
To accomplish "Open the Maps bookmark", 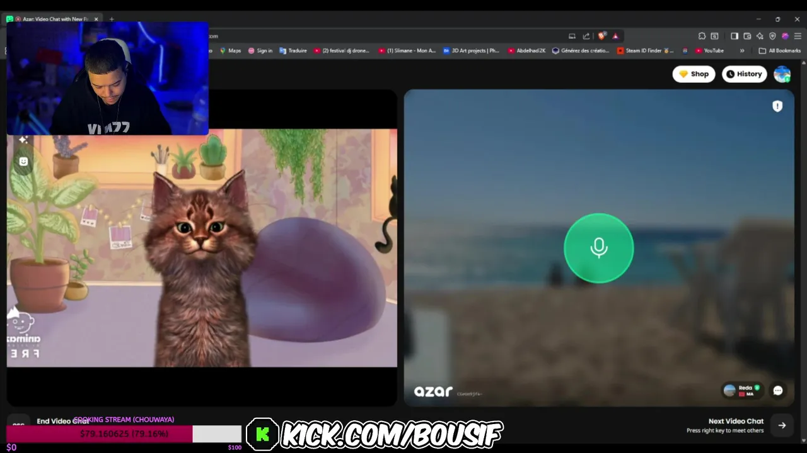I will pos(230,50).
